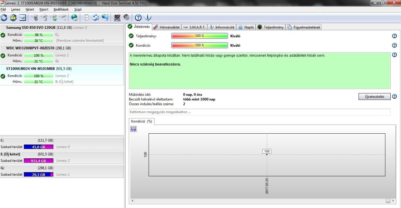
Task: Maximize the Hard Disk Sentinel window
Action: (383, 2)
